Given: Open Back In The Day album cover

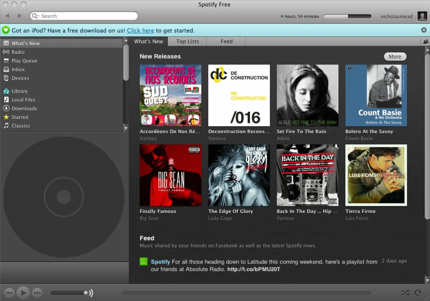Looking at the screenshot, I should point(307,175).
